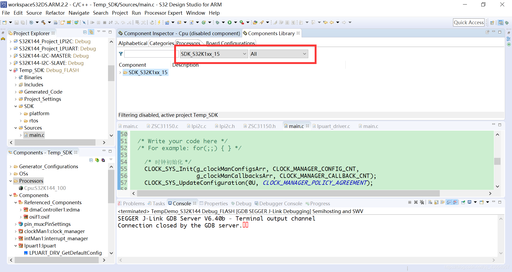Toggle Show Console on standard error change
Viewport: 512px width, 272px height.
click(x=455, y=202)
